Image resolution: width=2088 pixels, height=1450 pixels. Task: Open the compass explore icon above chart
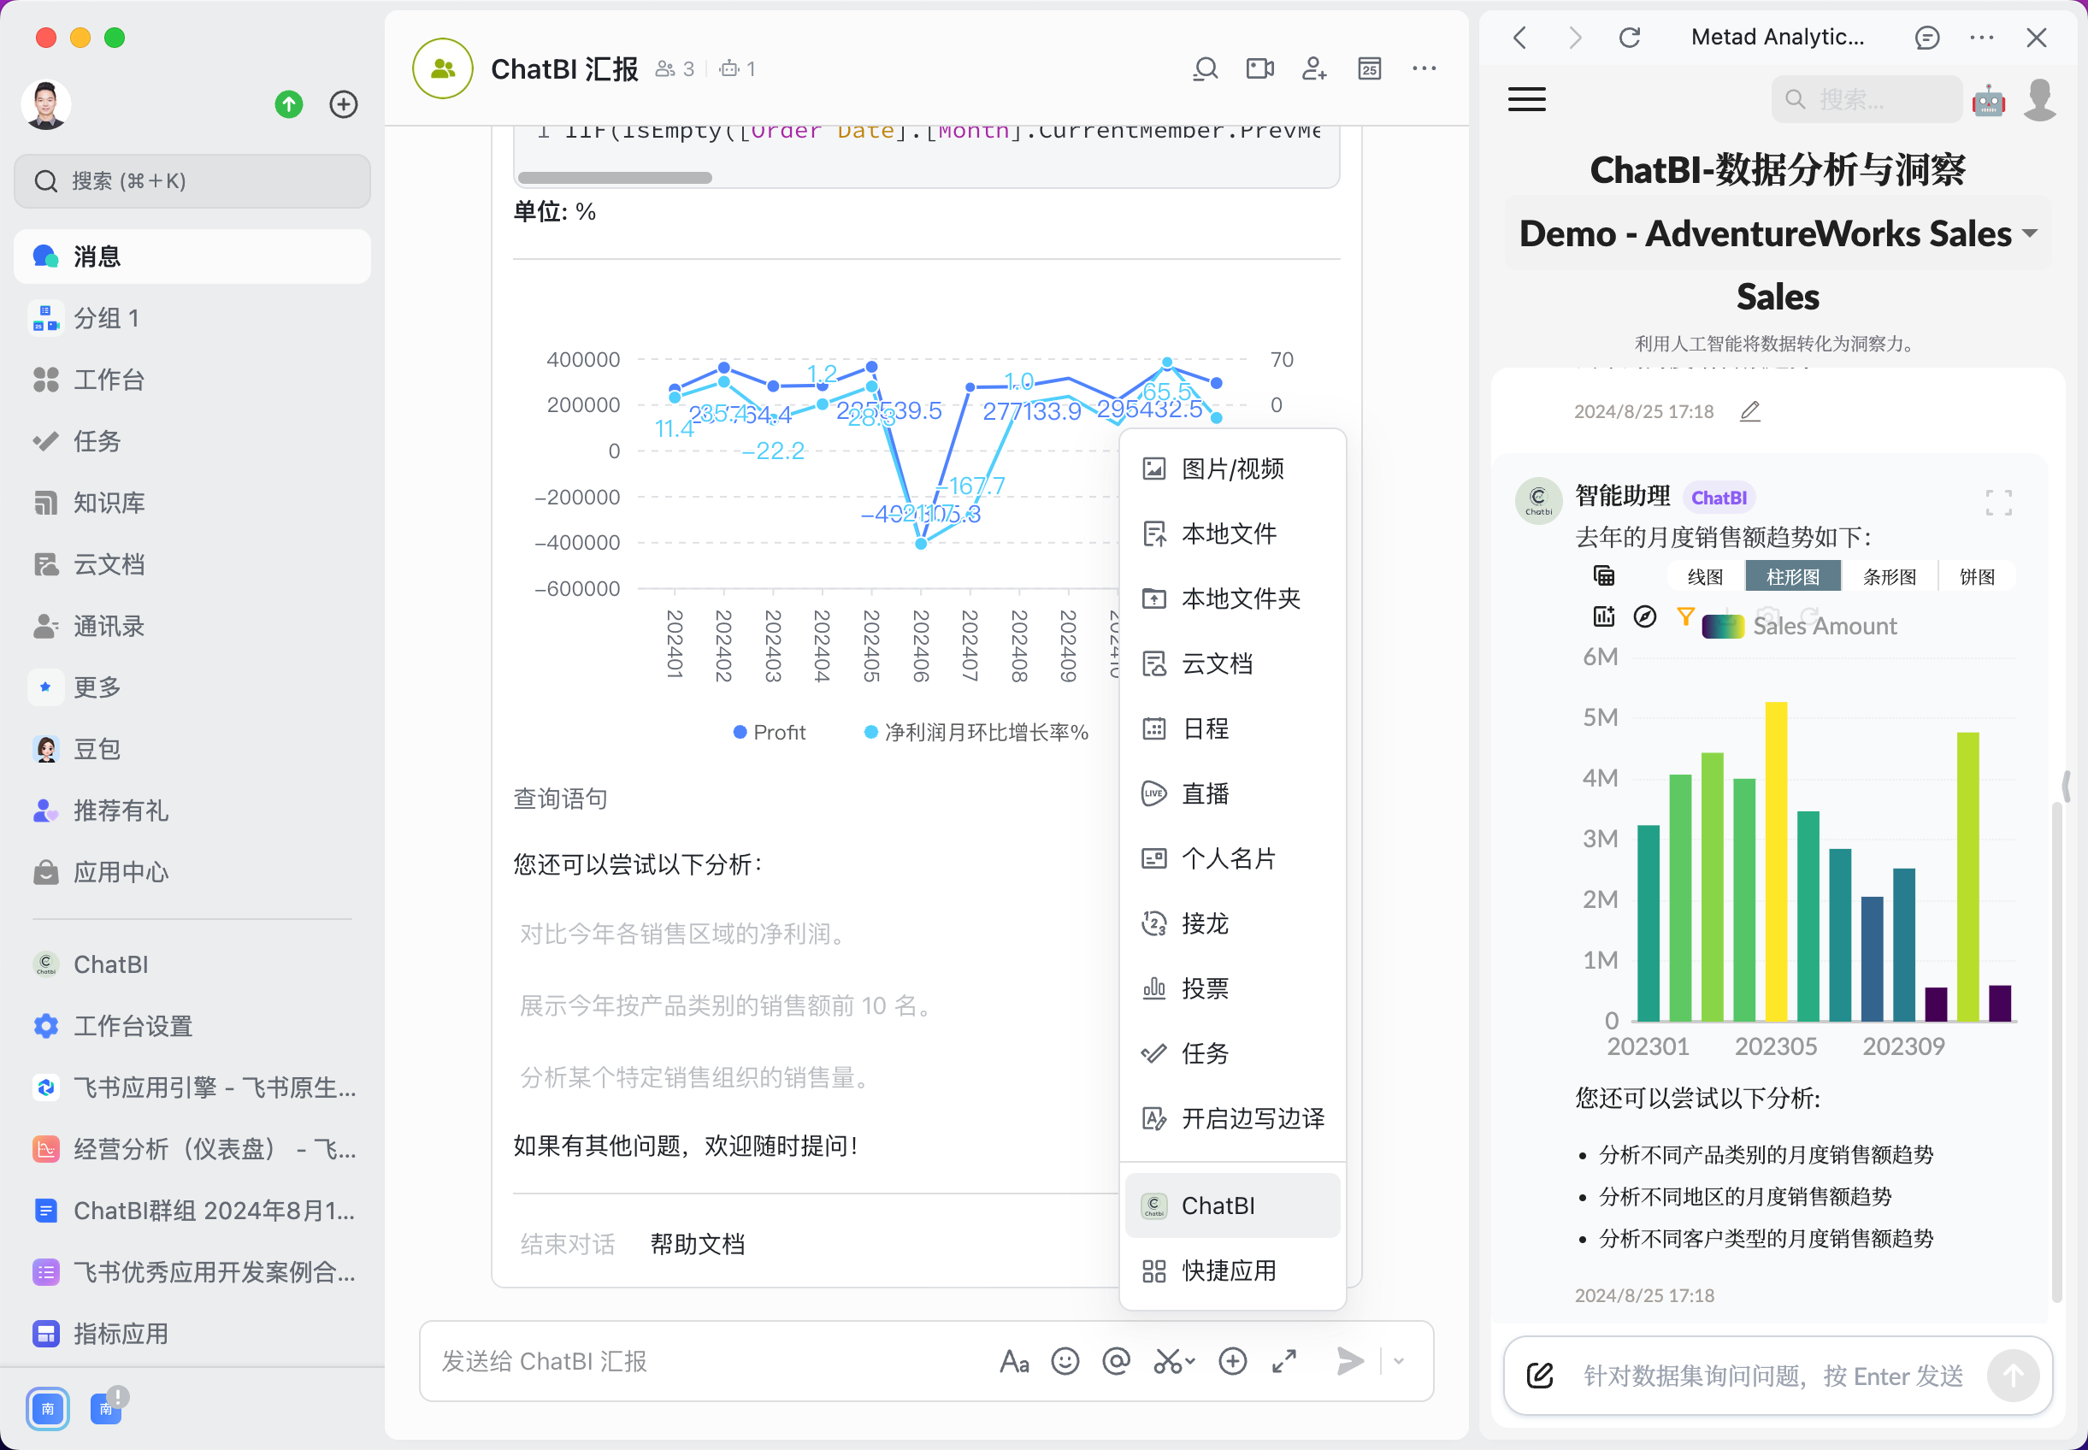(1644, 617)
